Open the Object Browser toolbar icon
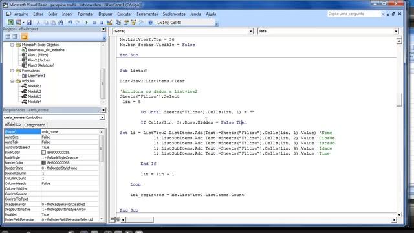 pyautogui.click(x=134, y=23)
